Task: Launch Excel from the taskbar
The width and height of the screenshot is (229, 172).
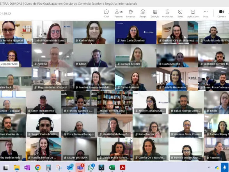Action: pyautogui.click(x=112, y=167)
